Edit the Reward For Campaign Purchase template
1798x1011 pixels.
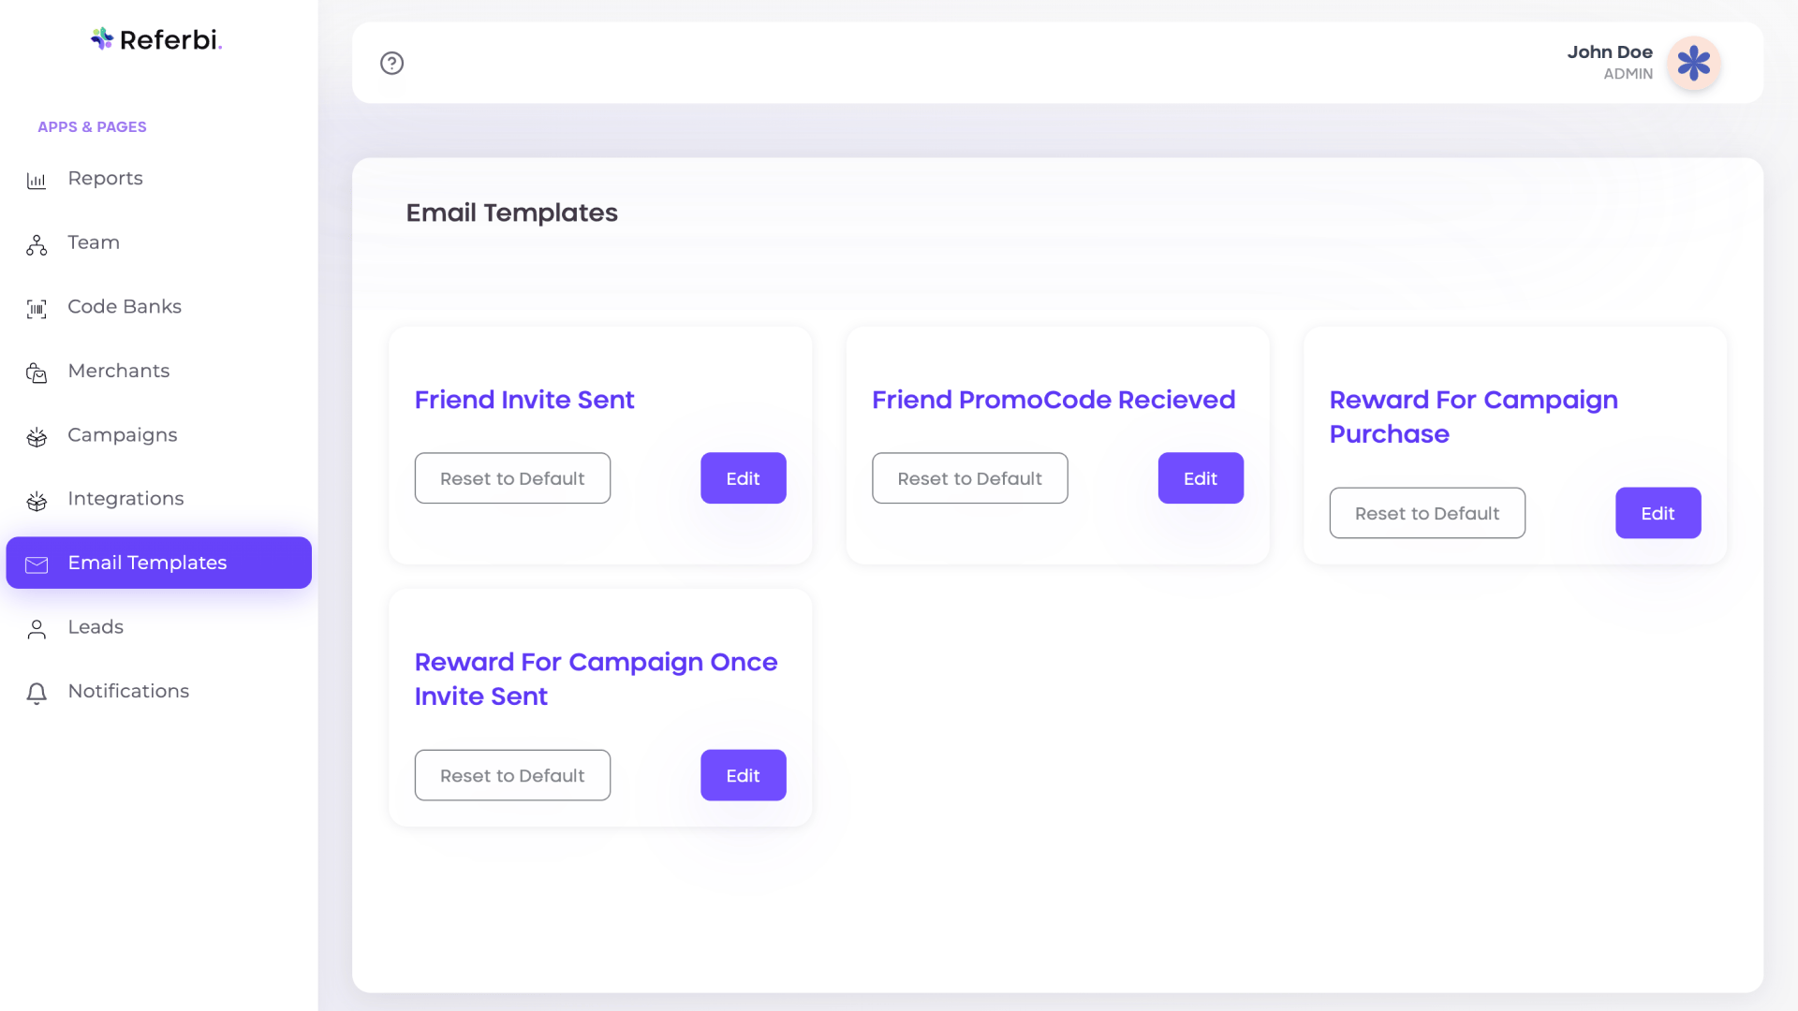point(1658,513)
